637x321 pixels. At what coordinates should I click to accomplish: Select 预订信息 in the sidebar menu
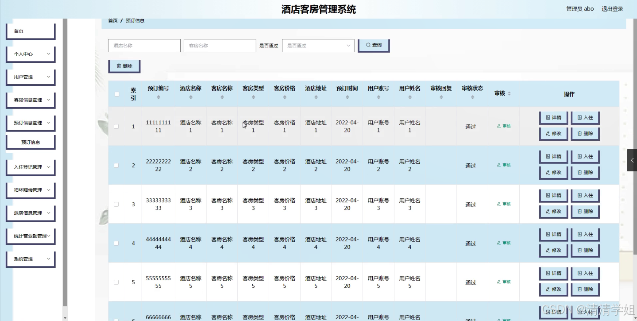point(30,142)
